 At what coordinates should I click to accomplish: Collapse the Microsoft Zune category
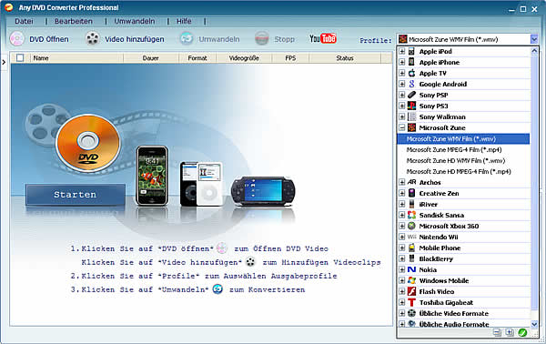click(402, 127)
